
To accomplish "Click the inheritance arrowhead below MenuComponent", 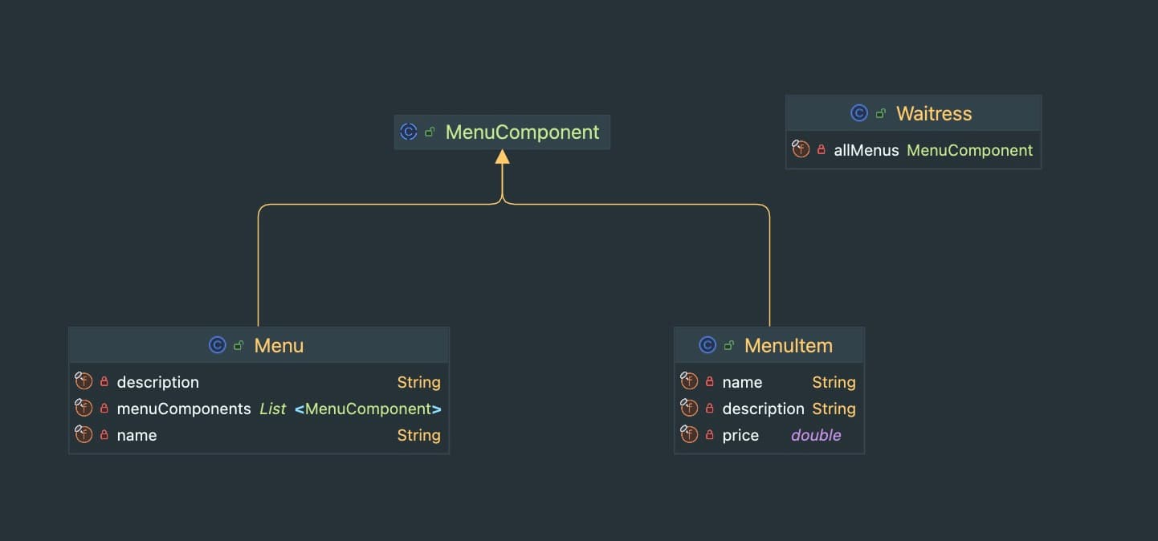I will pyautogui.click(x=502, y=157).
